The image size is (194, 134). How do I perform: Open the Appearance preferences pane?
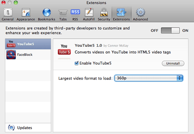[x=26, y=14]
